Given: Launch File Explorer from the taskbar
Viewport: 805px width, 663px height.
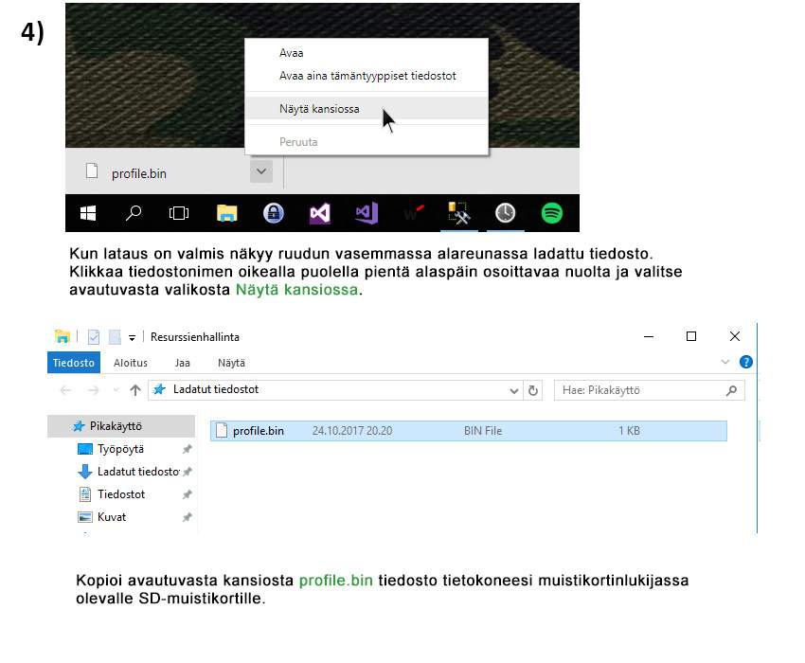Looking at the screenshot, I should (x=226, y=214).
